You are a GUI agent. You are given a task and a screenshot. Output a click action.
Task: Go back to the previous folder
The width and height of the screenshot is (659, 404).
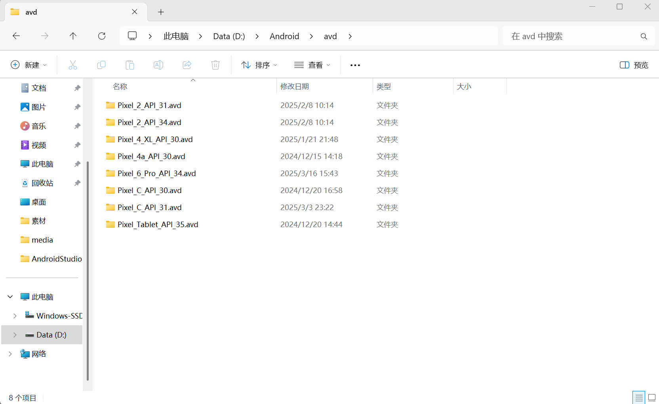click(x=16, y=36)
